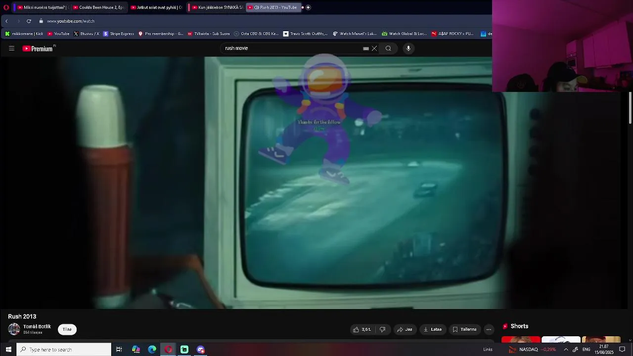The image size is (633, 356).
Task: Focus the address bar with youtube.com/watch
Action: 71,21
